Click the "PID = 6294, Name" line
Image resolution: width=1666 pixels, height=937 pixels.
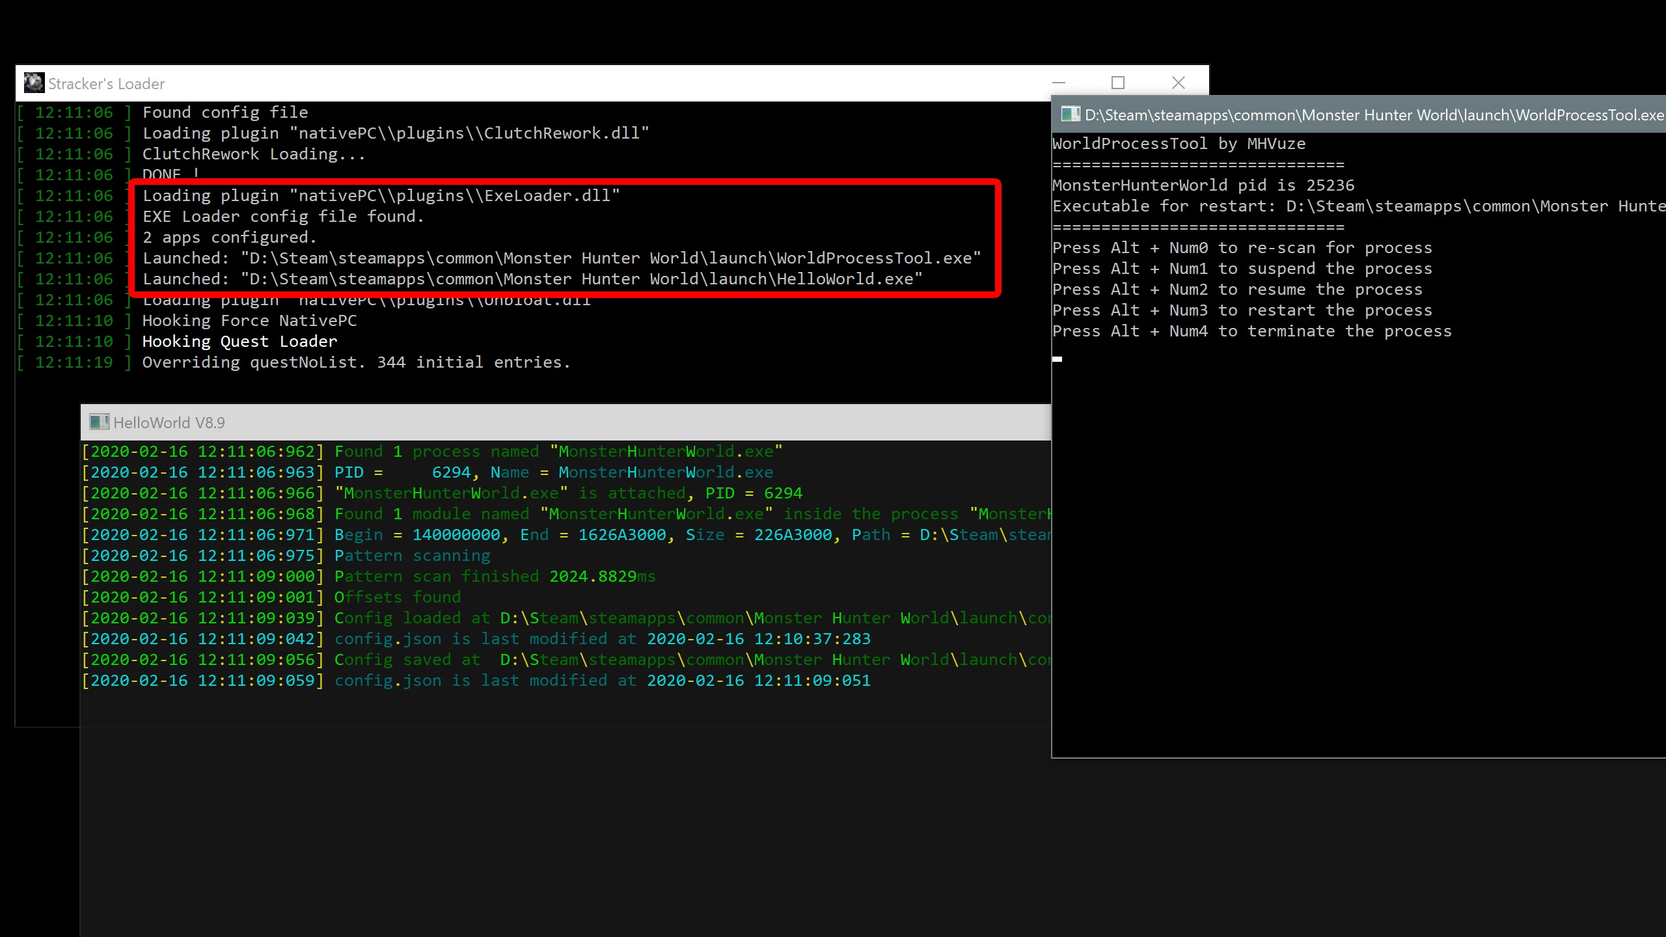[x=554, y=472]
